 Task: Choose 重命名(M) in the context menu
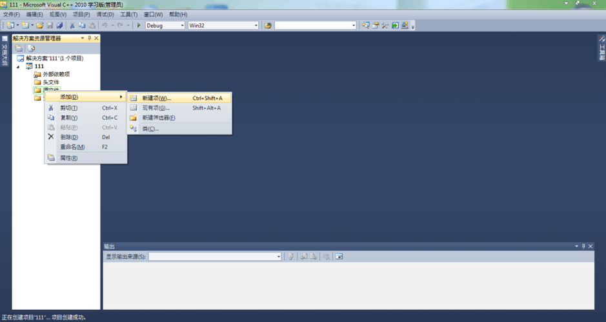[x=86, y=147]
